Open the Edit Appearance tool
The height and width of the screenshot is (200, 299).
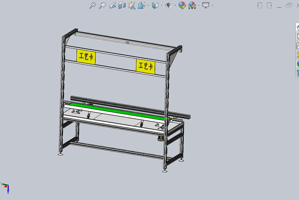(182, 5)
